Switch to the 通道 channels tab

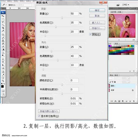(111, 75)
